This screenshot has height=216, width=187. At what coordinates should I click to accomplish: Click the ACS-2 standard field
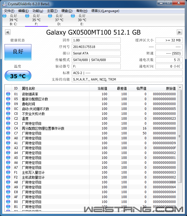coord(127,73)
